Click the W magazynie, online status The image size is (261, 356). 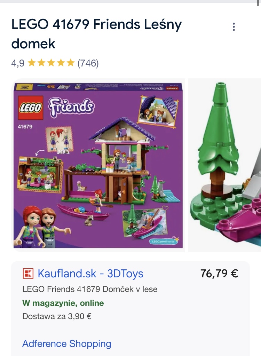63,303
